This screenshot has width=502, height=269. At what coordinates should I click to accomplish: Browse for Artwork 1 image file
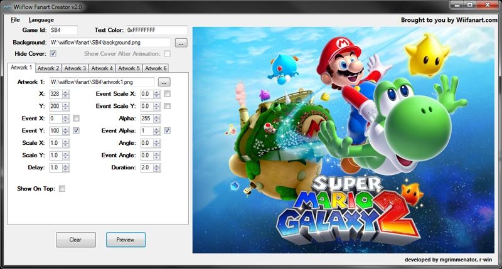click(x=164, y=82)
